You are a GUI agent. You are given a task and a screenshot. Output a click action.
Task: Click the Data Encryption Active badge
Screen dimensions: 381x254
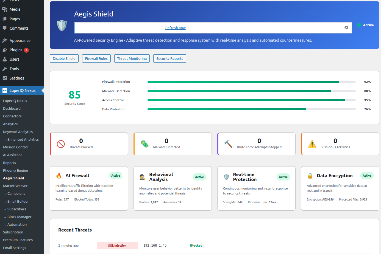tap(367, 176)
